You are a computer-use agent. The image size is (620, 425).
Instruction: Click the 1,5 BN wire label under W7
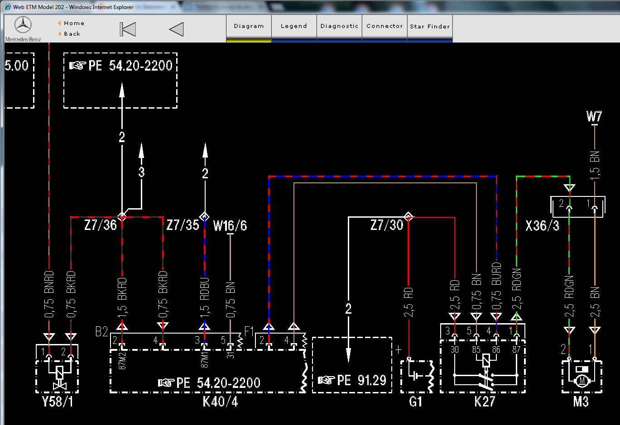pyautogui.click(x=595, y=166)
